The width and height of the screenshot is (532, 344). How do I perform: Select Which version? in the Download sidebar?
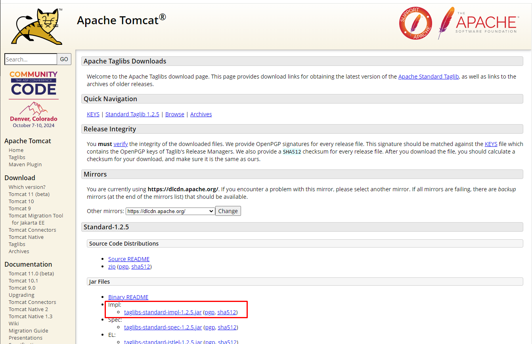click(x=27, y=187)
